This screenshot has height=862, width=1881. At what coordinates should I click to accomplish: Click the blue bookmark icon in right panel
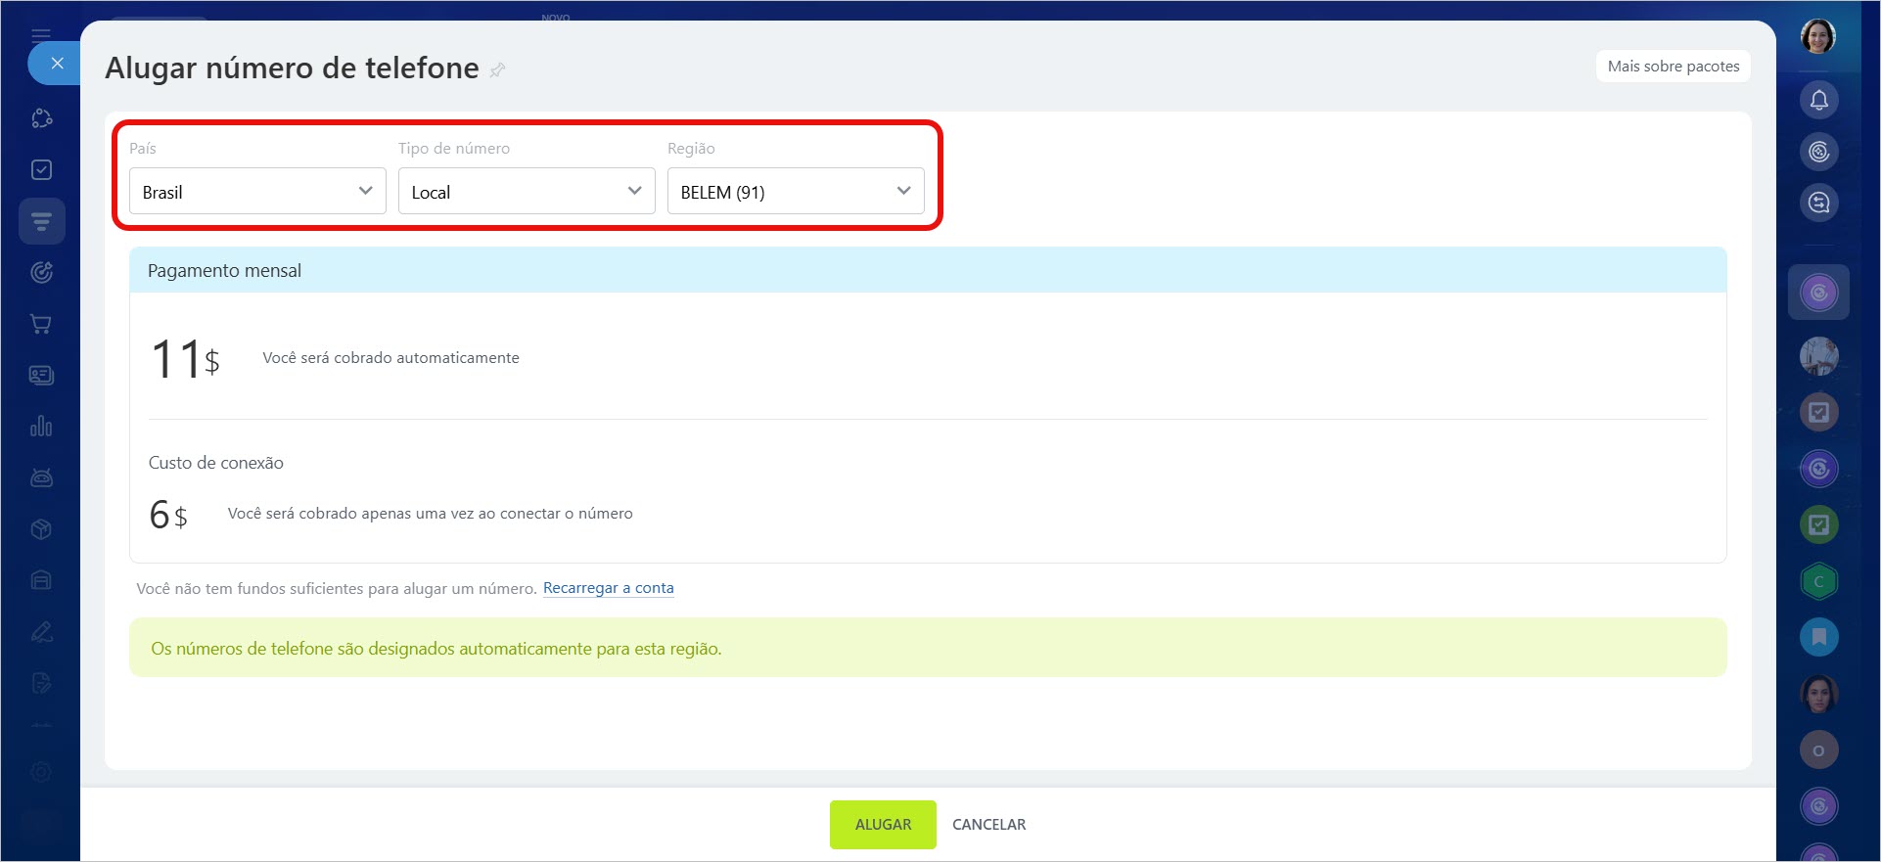pyautogui.click(x=1818, y=637)
